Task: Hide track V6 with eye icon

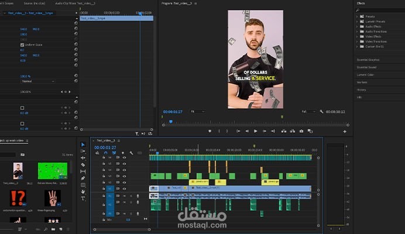Action: pyautogui.click(x=124, y=157)
